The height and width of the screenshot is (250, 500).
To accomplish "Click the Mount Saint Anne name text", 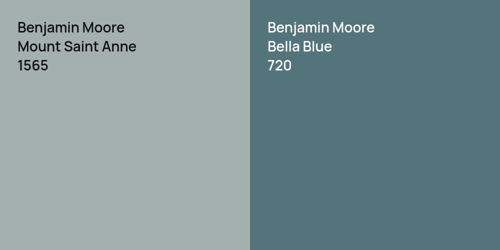I will click(x=76, y=46).
